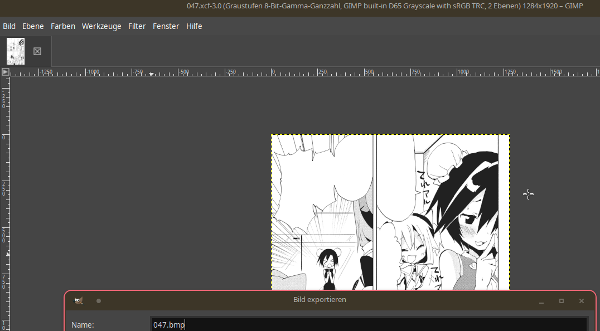Open the Fenster menu

166,26
